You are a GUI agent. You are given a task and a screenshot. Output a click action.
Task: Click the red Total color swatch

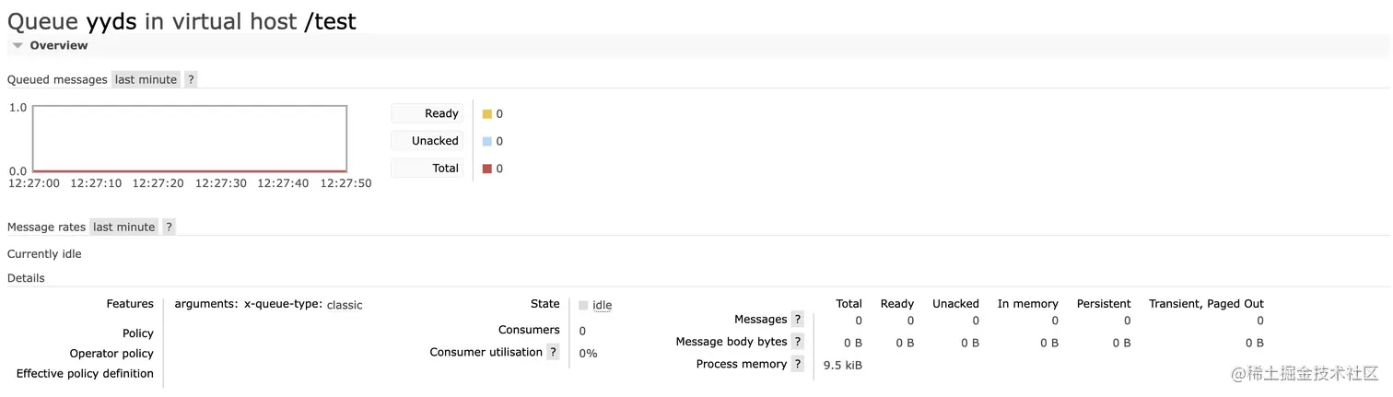(x=487, y=169)
